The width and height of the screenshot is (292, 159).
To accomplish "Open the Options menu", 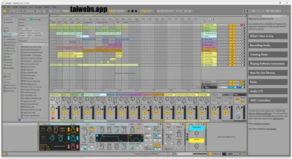I will [x=47, y=7].
